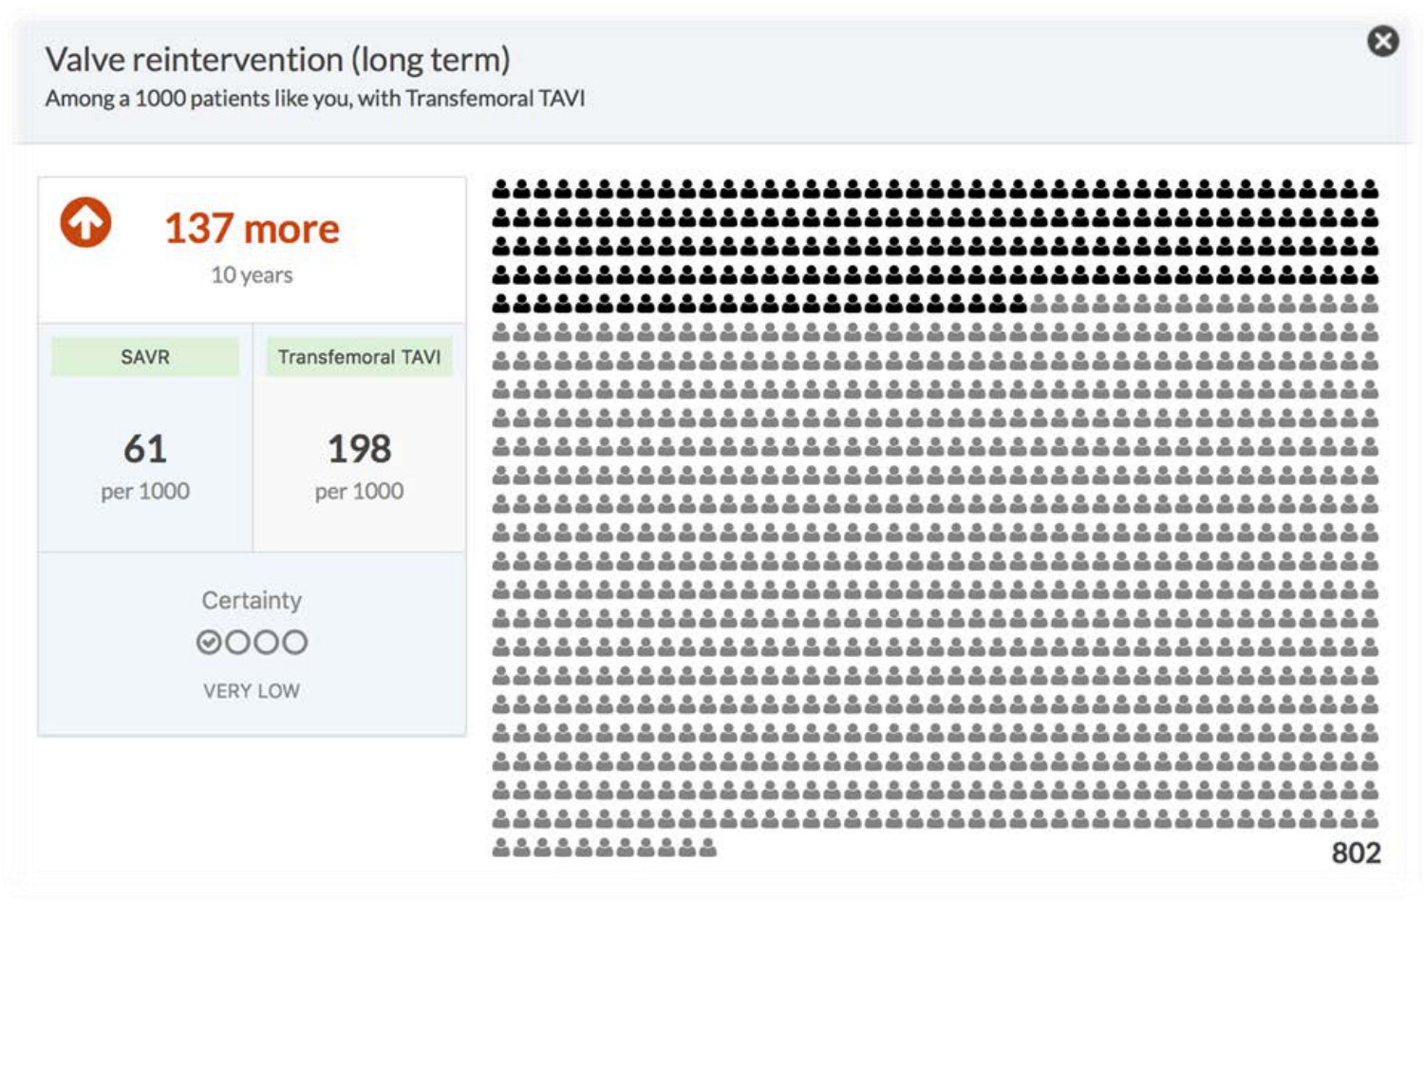Close the Valve reintervention panel
The height and width of the screenshot is (1068, 1424).
1382,42
